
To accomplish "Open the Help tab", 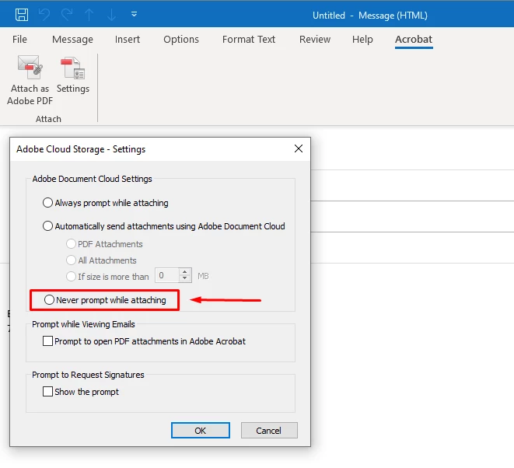I will click(x=362, y=40).
